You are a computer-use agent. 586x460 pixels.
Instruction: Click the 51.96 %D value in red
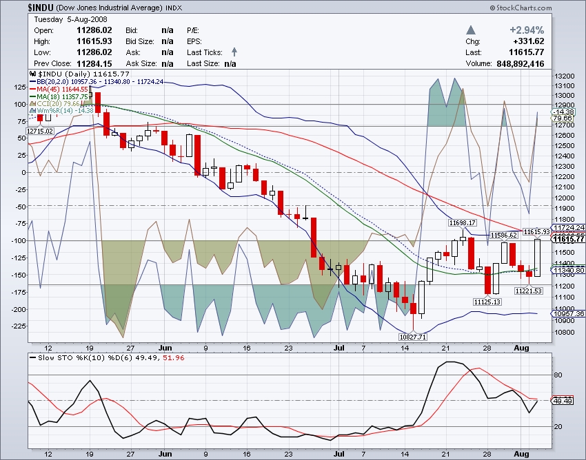174,357
